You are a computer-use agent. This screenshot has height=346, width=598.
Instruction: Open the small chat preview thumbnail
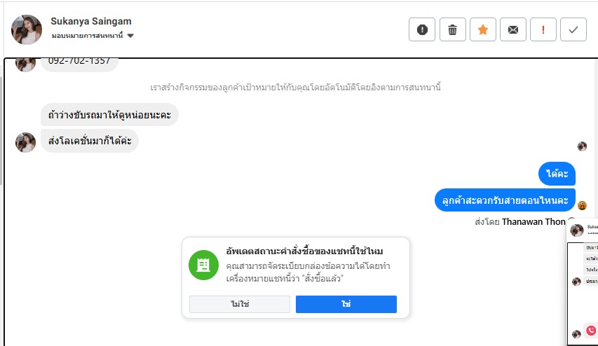pyautogui.click(x=583, y=280)
